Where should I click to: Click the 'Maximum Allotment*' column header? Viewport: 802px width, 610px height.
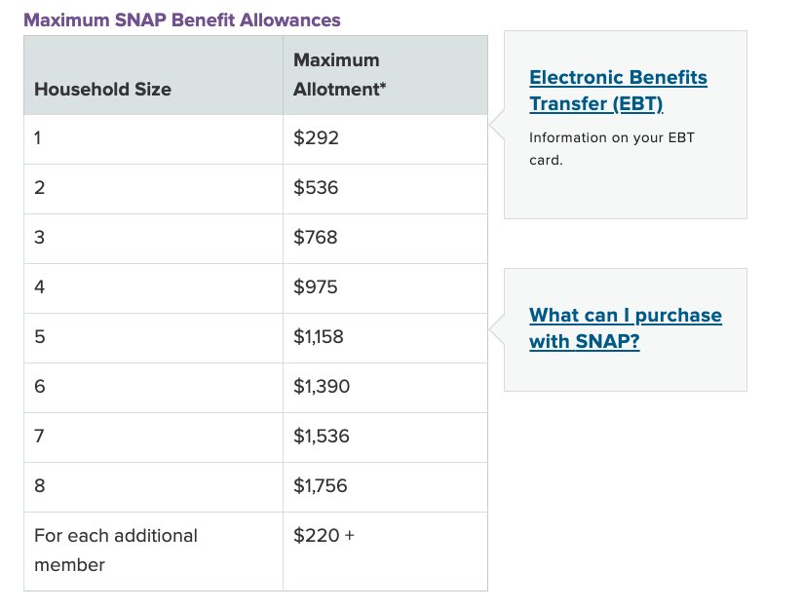tap(339, 75)
